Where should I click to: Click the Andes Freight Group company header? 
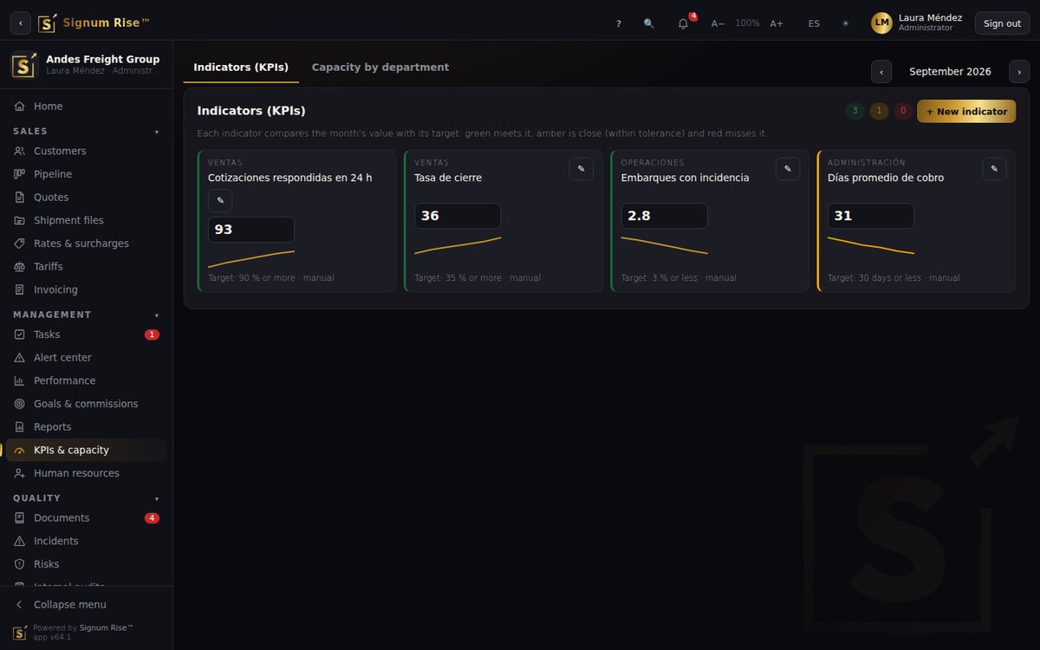click(87, 65)
